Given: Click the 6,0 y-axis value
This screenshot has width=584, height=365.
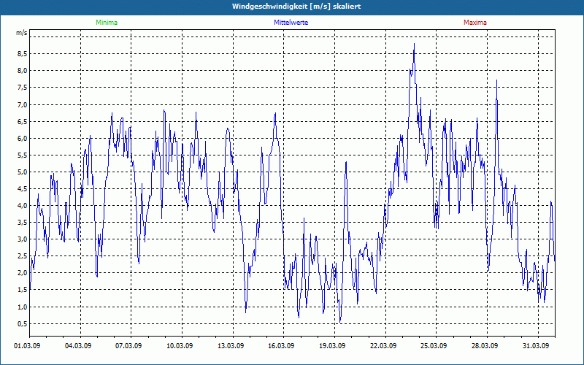Looking at the screenshot, I should 23,138.
